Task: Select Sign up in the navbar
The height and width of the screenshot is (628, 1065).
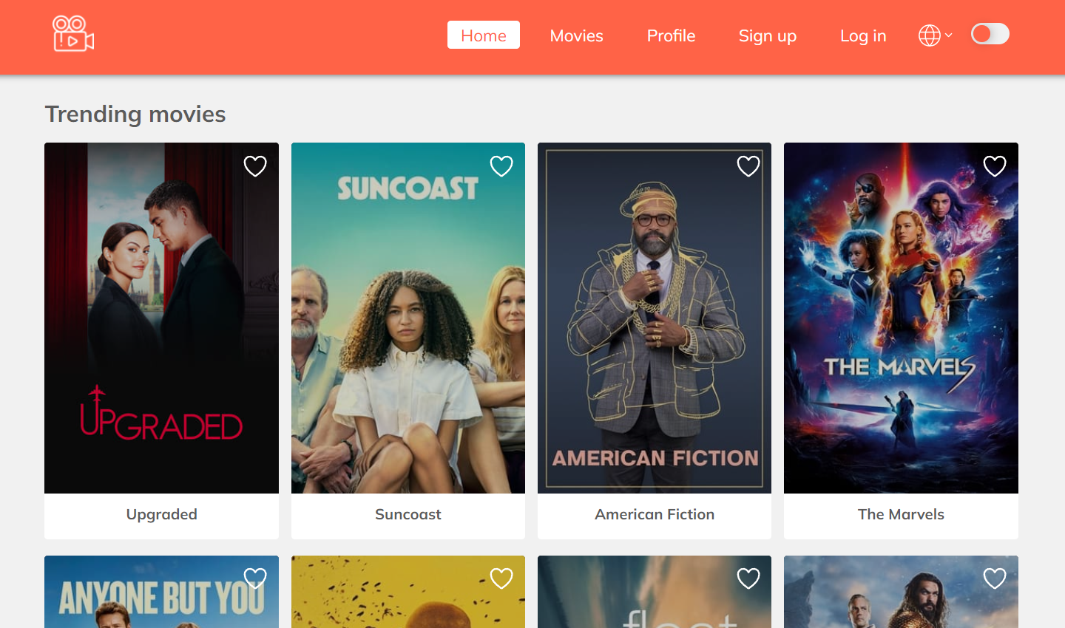Action: pyautogui.click(x=768, y=35)
